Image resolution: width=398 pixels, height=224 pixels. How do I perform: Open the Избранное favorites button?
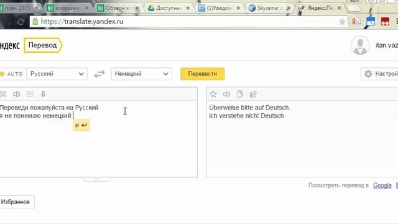tap(16, 202)
